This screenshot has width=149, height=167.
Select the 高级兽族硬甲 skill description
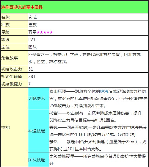pos(98,160)
